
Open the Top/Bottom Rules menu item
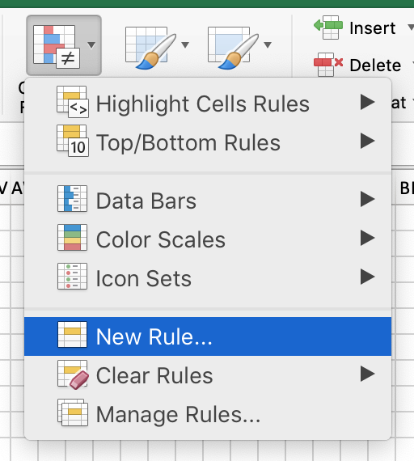pos(208,142)
